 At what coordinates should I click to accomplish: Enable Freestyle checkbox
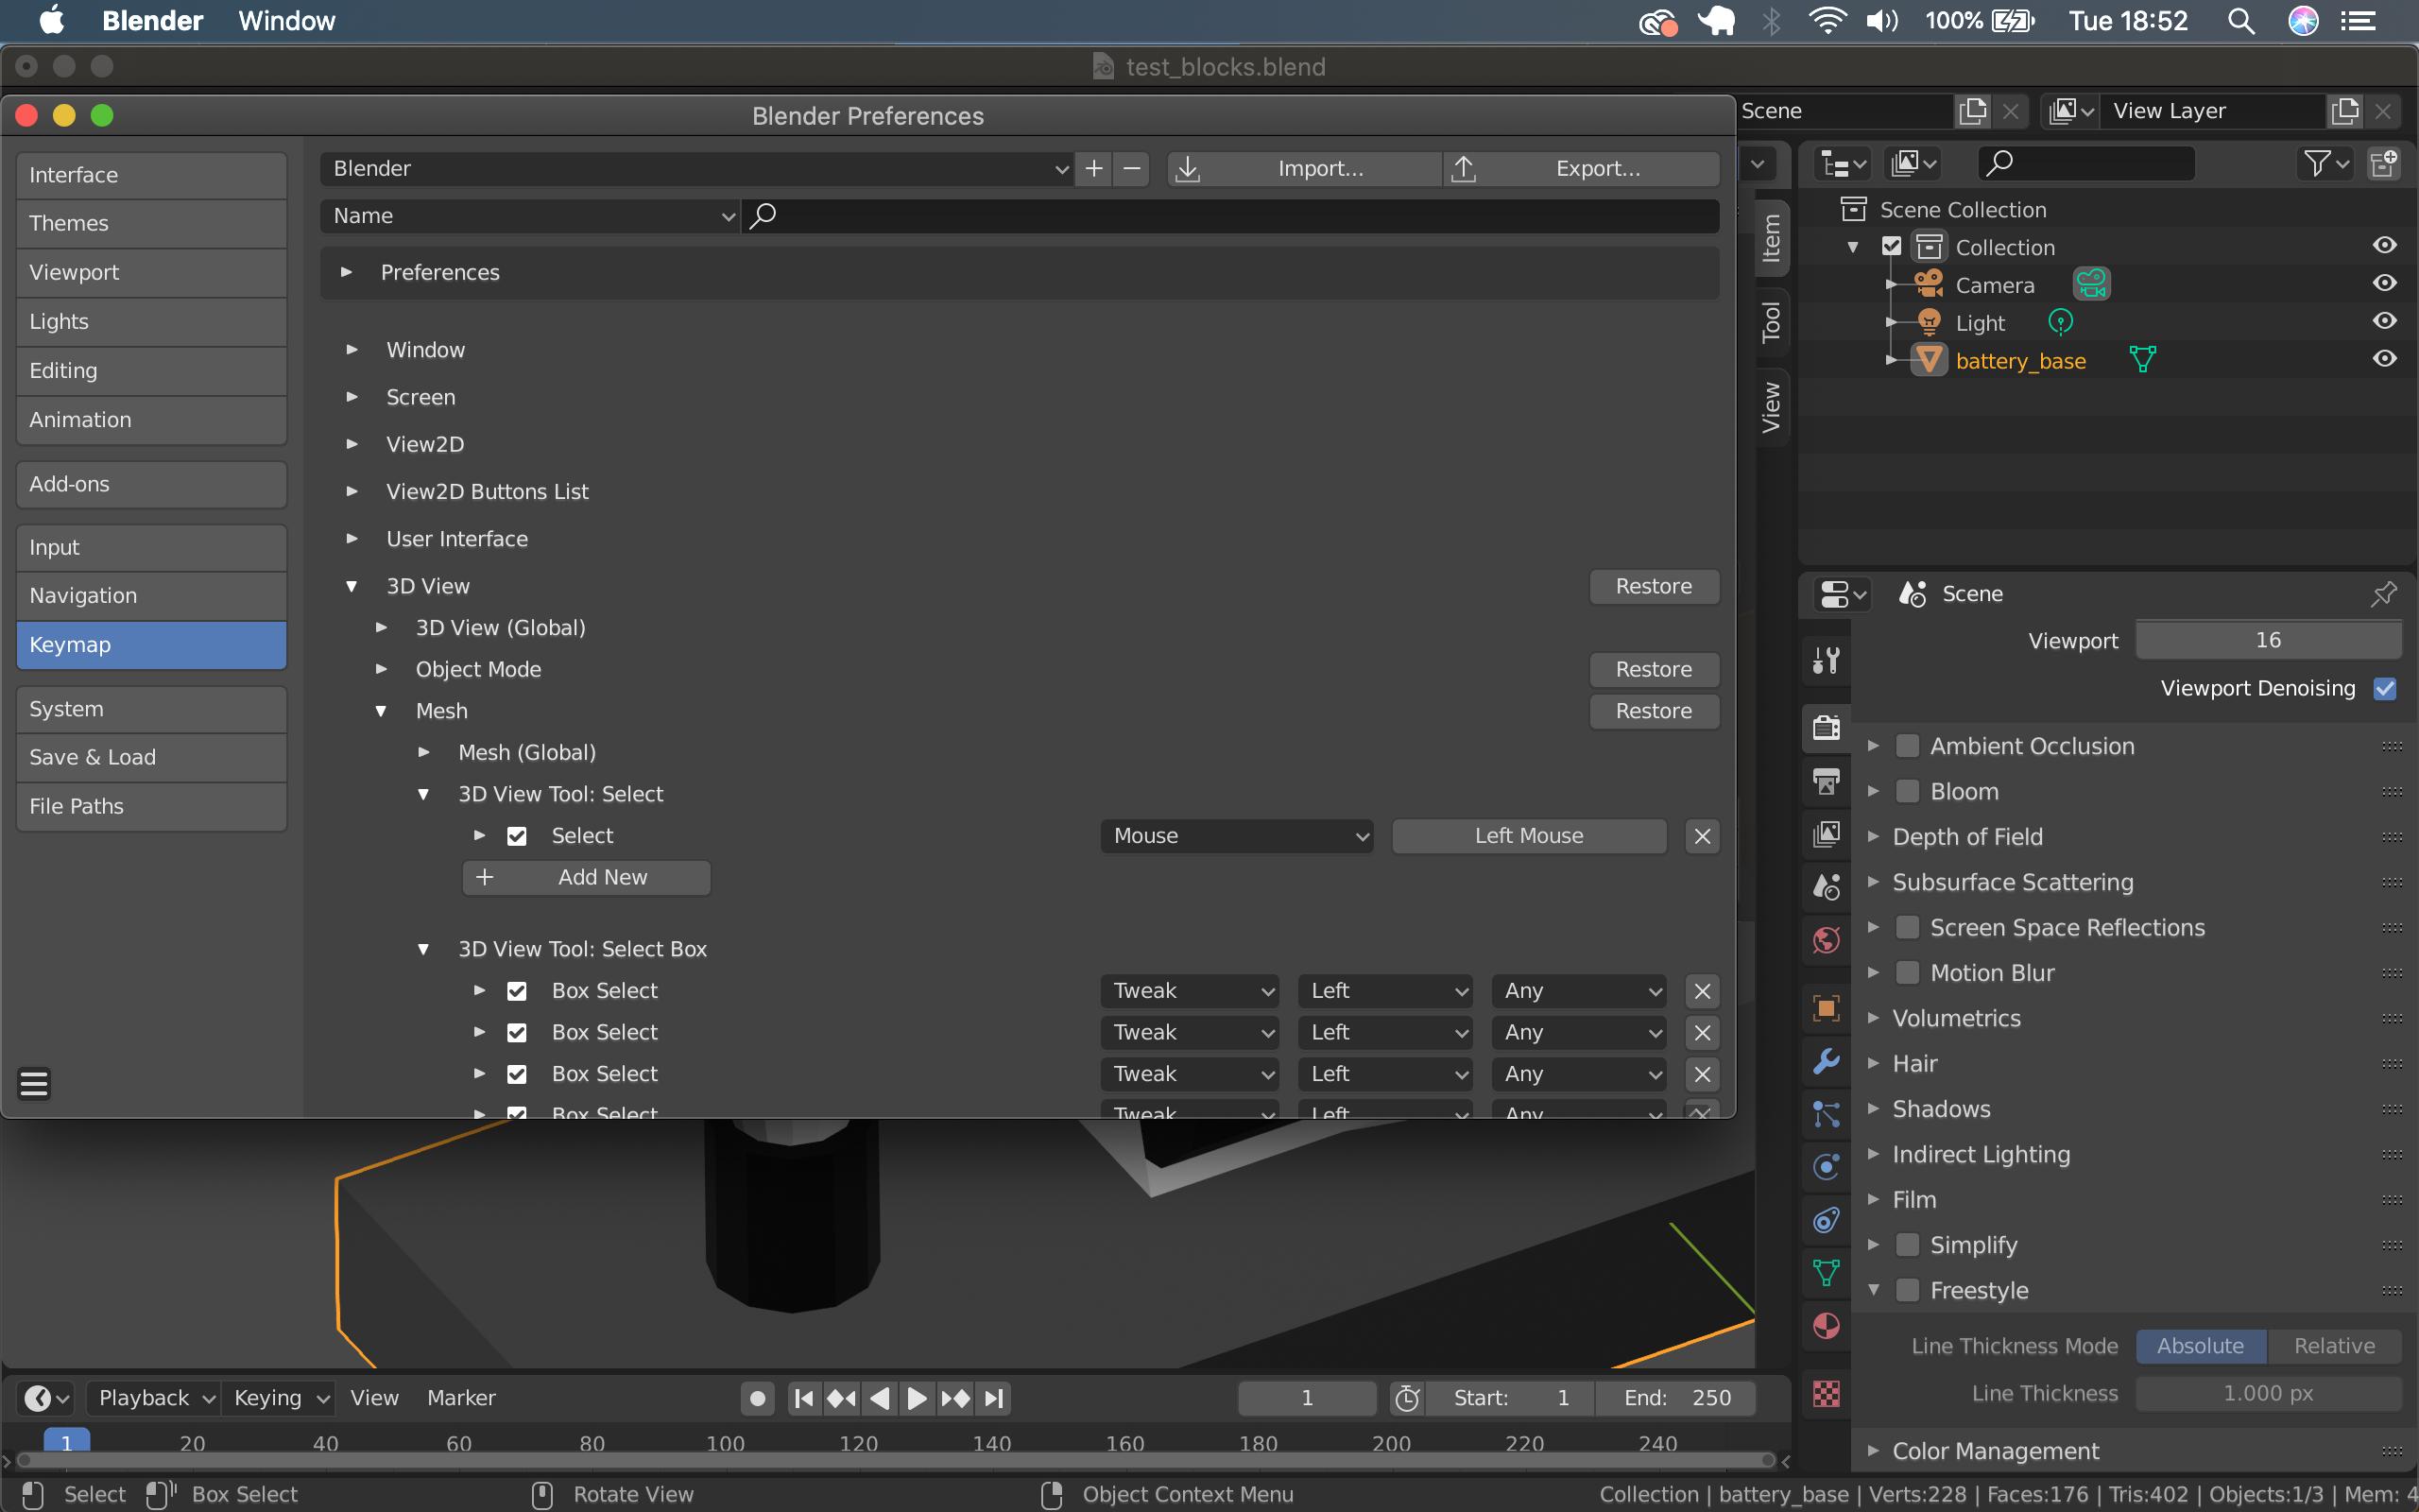pos(1908,1290)
